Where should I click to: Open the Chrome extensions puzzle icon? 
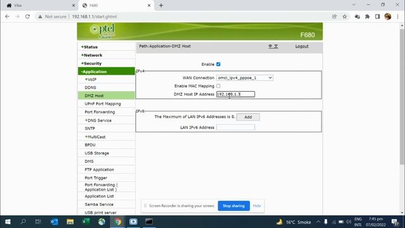[x=367, y=16]
